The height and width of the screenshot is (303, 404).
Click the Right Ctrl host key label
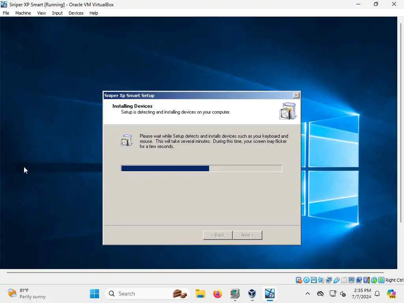pyautogui.click(x=394, y=280)
